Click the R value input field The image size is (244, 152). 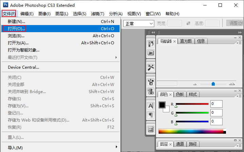click(x=216, y=104)
